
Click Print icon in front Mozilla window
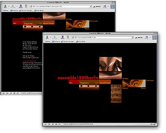[146, 37]
